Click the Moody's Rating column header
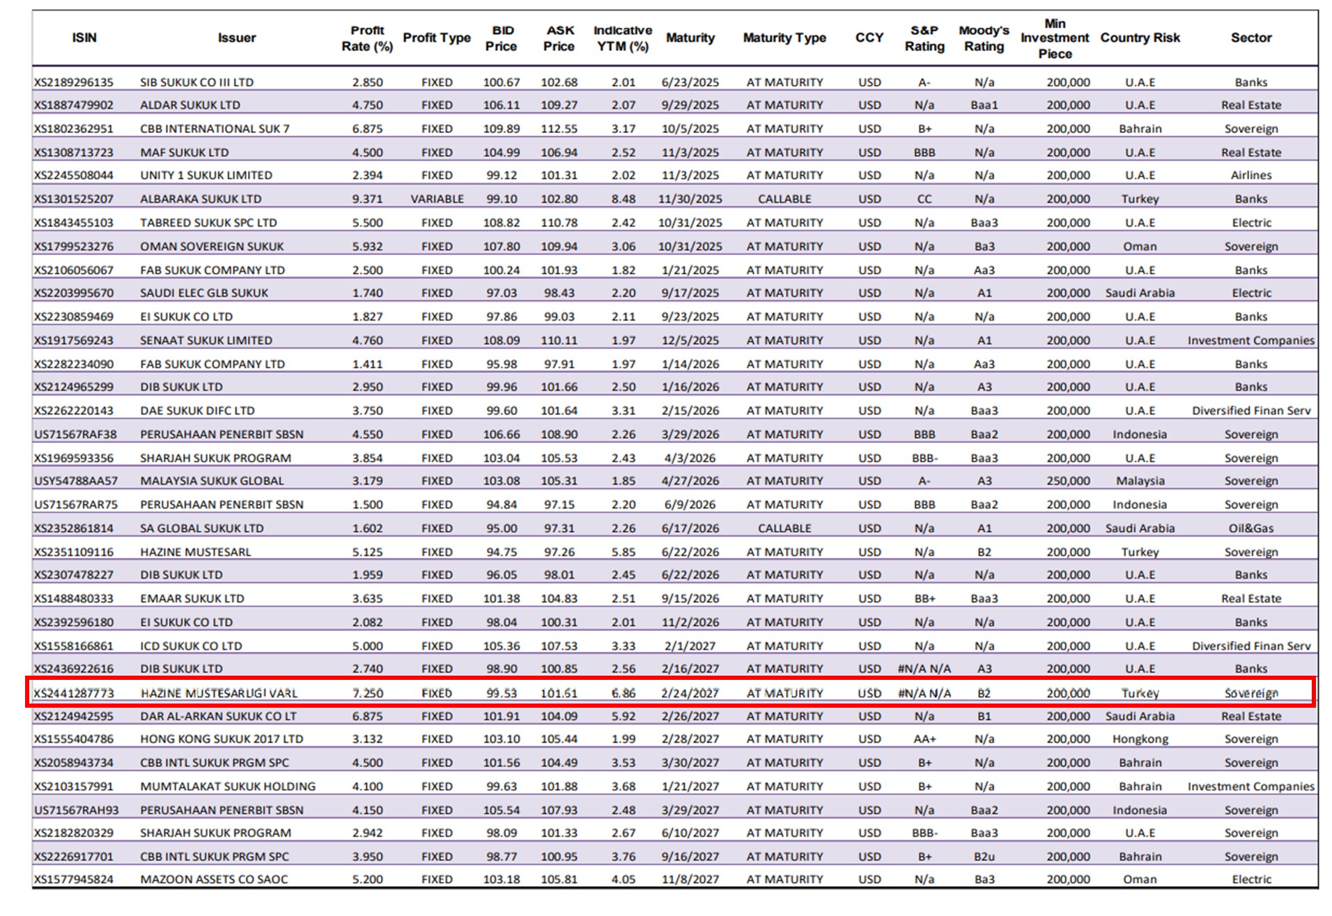The height and width of the screenshot is (916, 1332). pyautogui.click(x=984, y=38)
